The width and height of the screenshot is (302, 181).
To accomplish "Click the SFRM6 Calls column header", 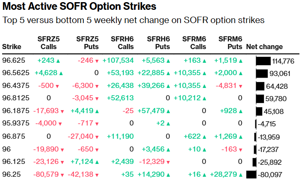I will [194, 43].
